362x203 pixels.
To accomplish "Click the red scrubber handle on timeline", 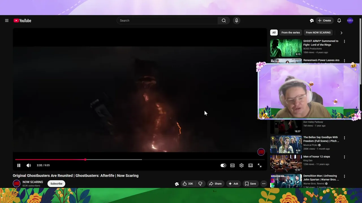I will pos(85,160).
